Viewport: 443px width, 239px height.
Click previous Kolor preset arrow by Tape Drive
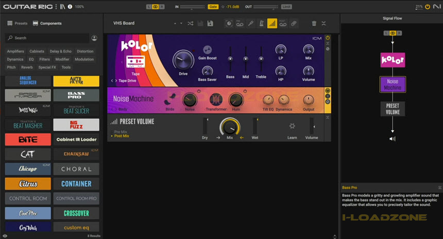112,81
